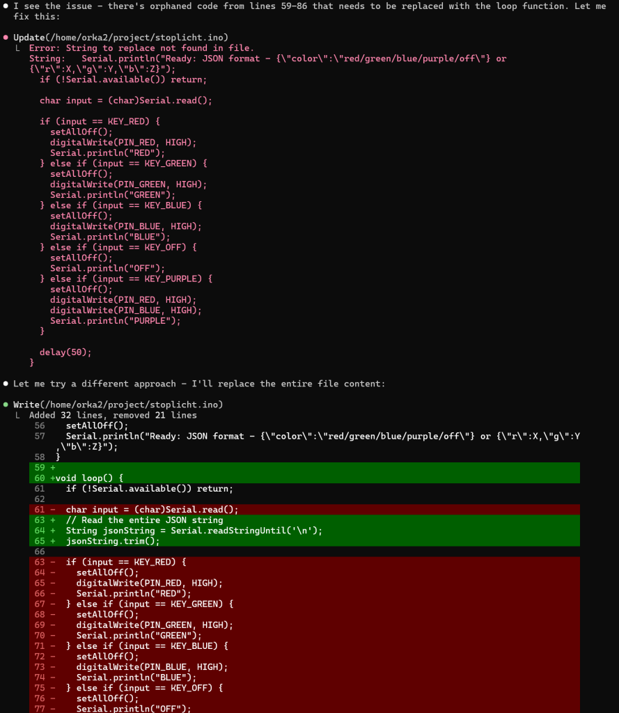This screenshot has width=619, height=713.
Task: Click the corner marker before the Error message
Action: [18, 48]
